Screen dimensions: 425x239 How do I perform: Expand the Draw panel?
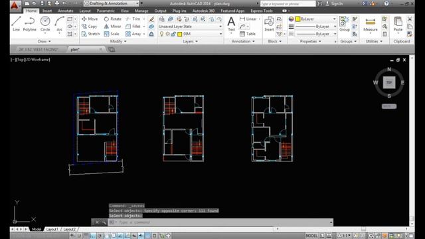click(44, 41)
